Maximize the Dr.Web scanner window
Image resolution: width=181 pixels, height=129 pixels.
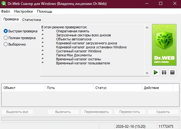pos(161,3)
